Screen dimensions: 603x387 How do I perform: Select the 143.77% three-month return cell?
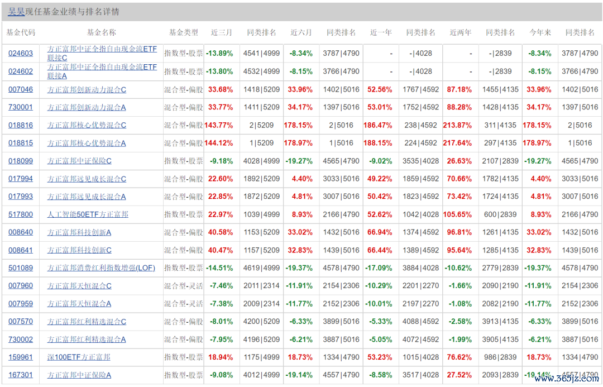tap(219, 126)
